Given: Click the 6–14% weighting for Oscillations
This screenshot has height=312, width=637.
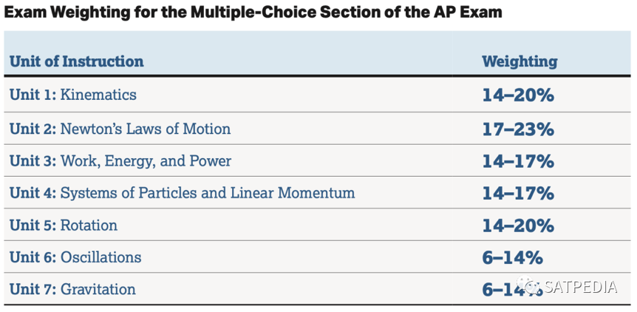Looking at the screenshot, I should point(513,258).
